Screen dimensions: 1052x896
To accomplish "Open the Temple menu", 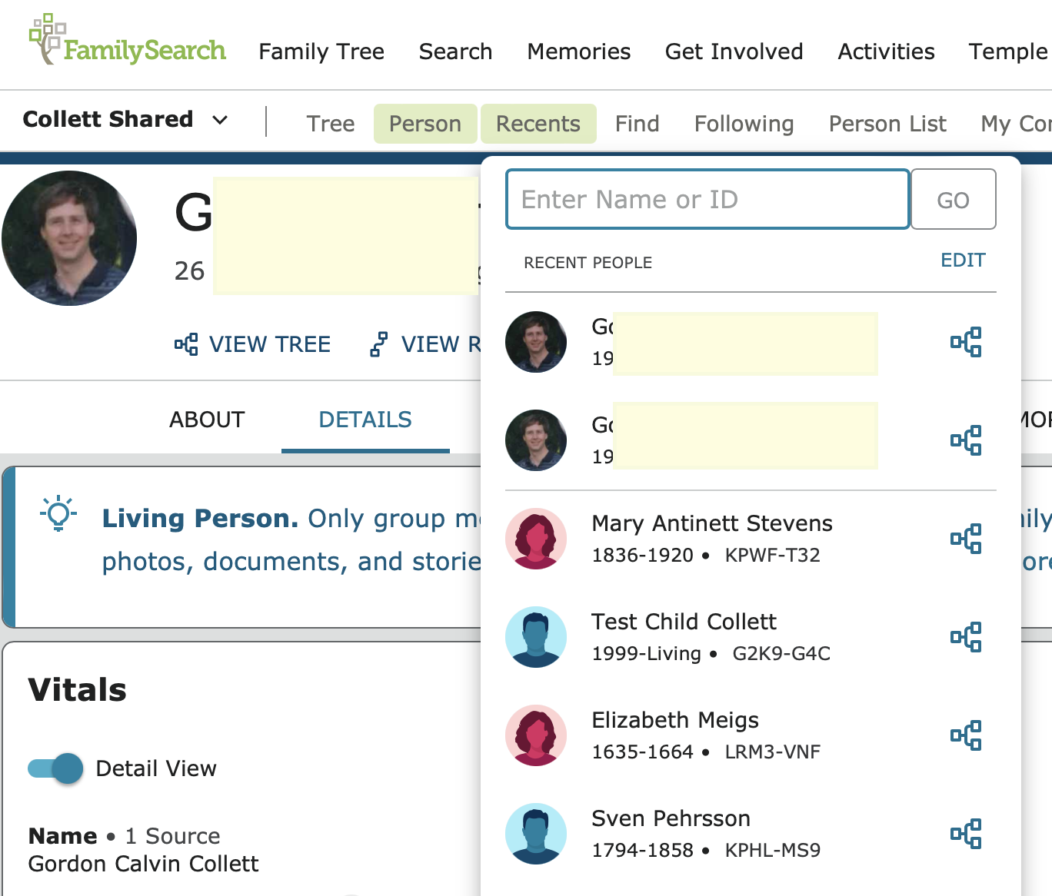I will coord(1008,51).
